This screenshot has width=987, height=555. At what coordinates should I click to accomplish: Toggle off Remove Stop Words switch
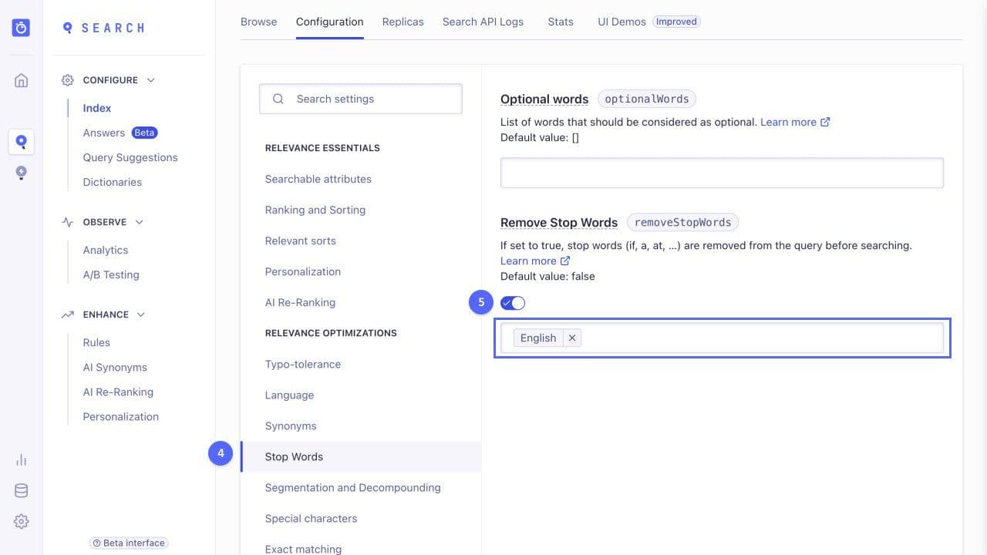(x=513, y=303)
